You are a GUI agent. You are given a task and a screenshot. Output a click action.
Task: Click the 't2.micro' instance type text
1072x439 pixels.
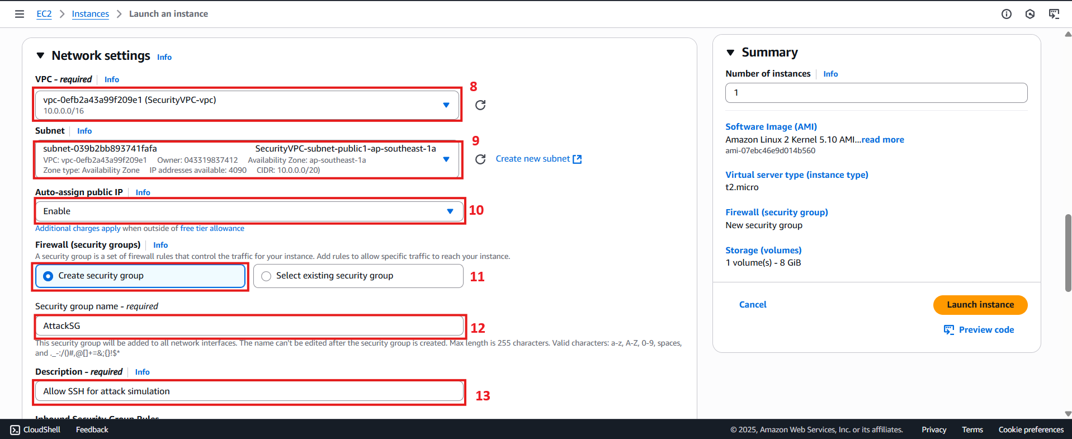coord(742,187)
